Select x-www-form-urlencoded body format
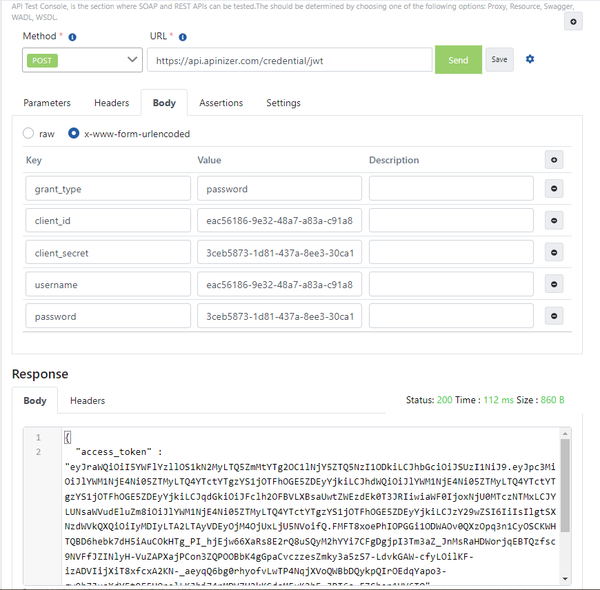The image size is (600, 590). tap(73, 133)
